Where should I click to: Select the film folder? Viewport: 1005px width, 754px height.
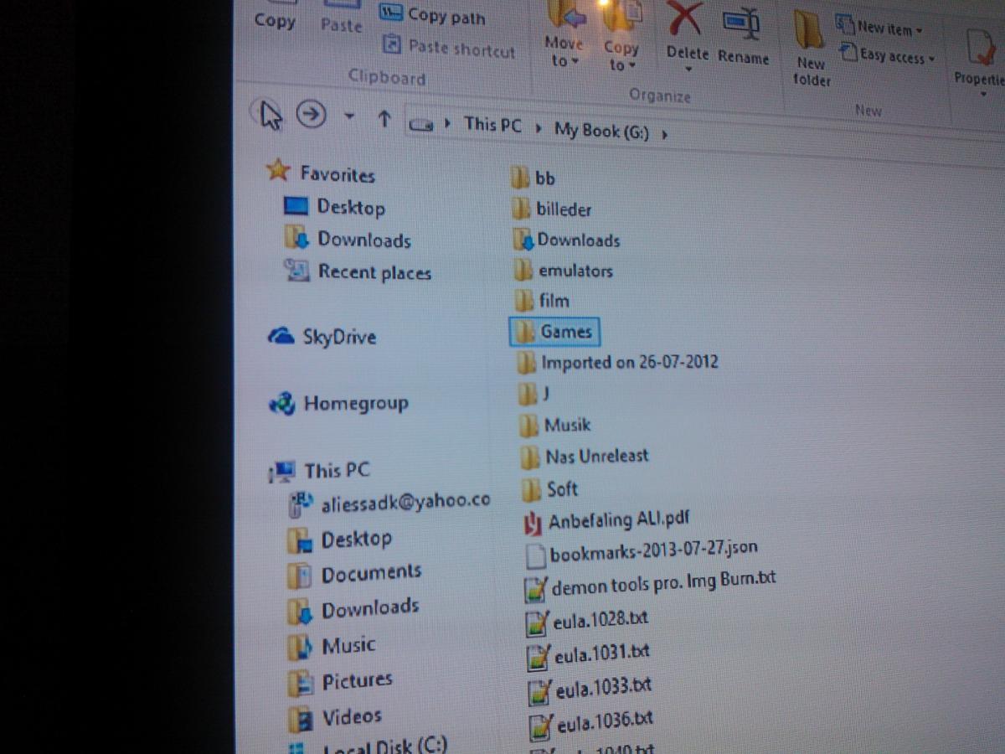[x=542, y=300]
